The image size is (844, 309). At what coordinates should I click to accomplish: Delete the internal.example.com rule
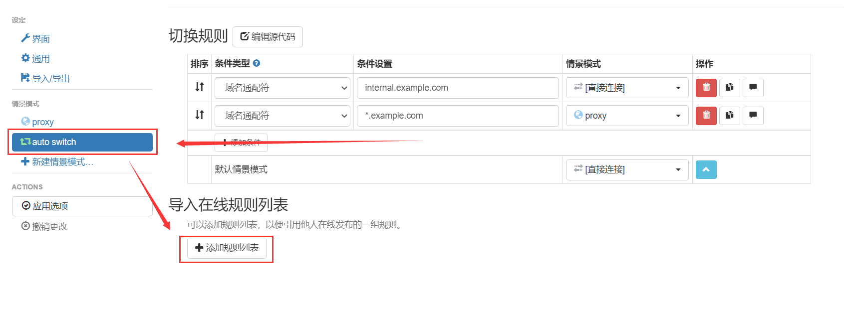pos(706,88)
